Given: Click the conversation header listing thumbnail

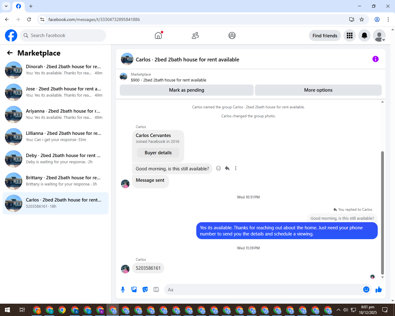Looking at the screenshot, I should click(127, 59).
